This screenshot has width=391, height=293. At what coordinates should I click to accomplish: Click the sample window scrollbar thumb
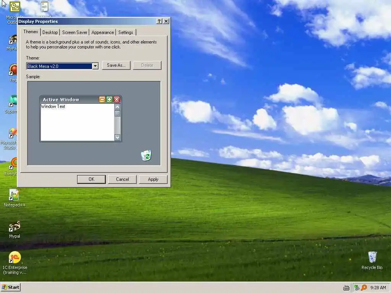pyautogui.click(x=118, y=114)
